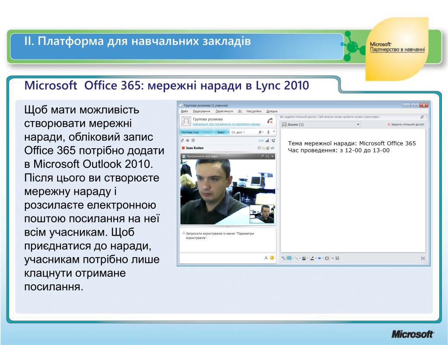Click the meeting join information link
The height and width of the screenshot is (345, 448).
tap(227, 124)
